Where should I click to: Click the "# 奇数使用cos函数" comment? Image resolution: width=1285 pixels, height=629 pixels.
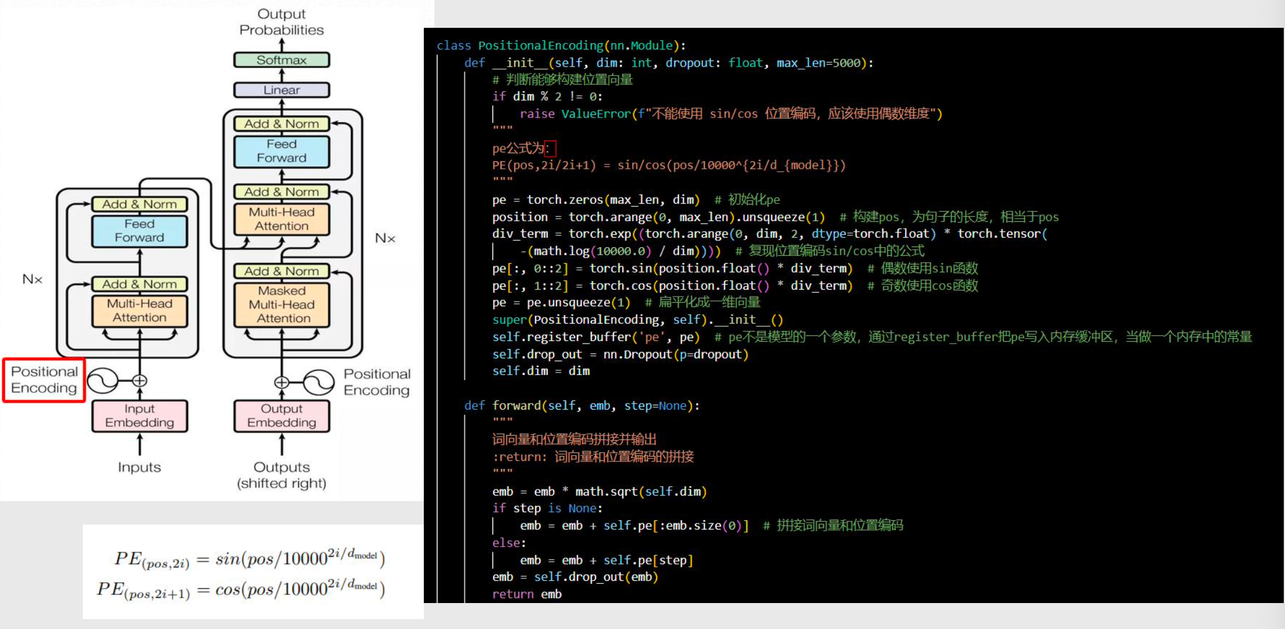pyautogui.click(x=922, y=285)
